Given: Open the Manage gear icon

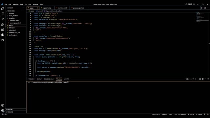Looking at the screenshot, I should click(x=3, y=111).
